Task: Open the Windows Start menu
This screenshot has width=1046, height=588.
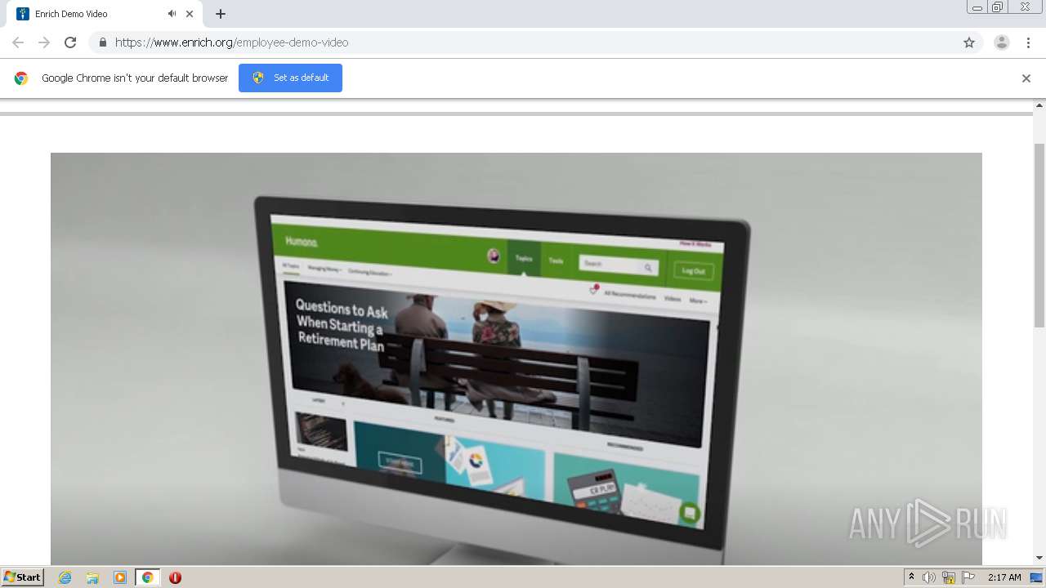Action: (23, 577)
